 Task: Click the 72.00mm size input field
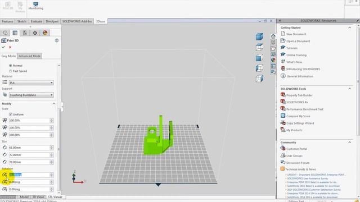pyautogui.click(x=29, y=155)
